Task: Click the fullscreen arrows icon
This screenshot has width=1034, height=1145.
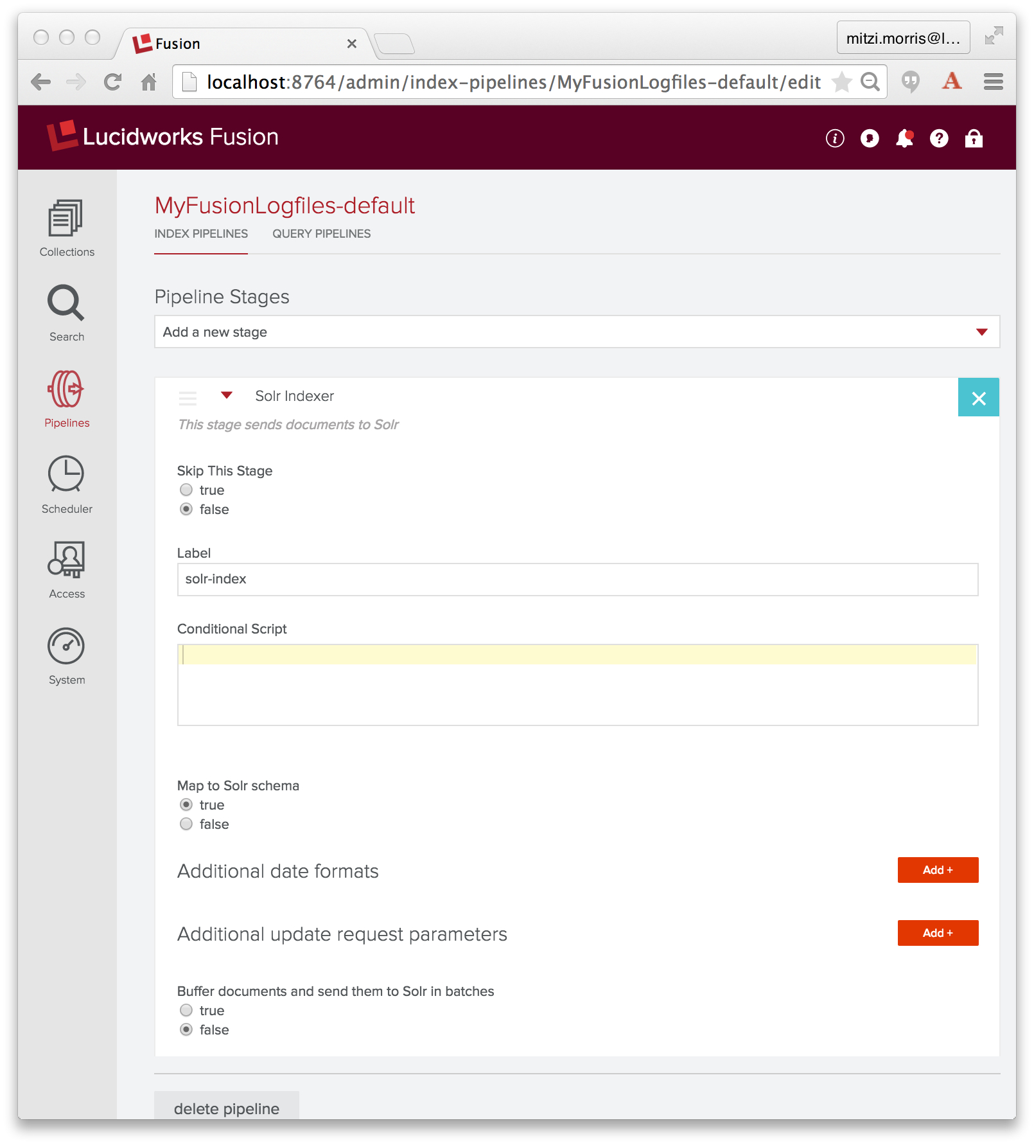Action: point(994,36)
